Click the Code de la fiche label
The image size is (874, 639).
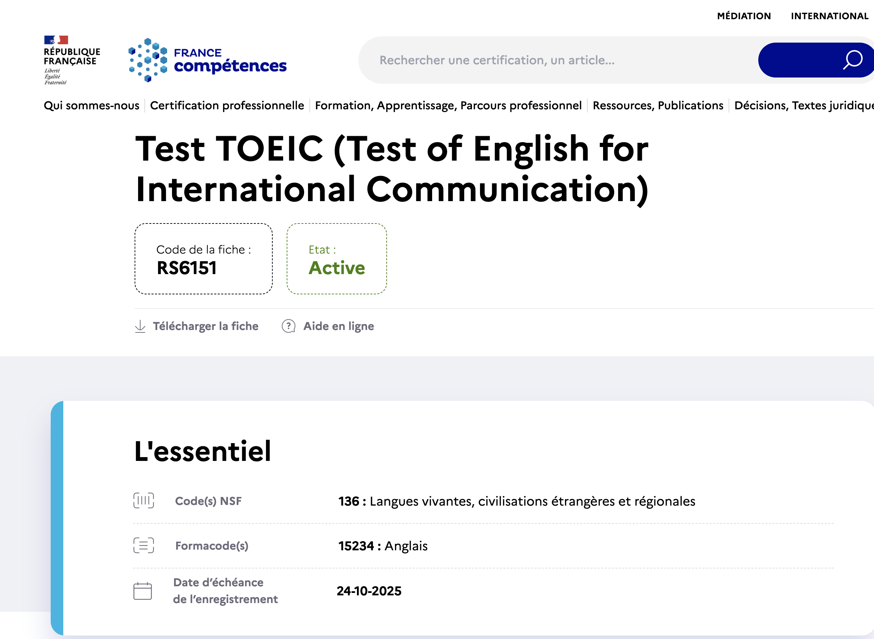[204, 249]
